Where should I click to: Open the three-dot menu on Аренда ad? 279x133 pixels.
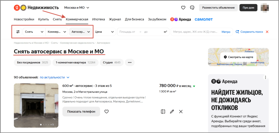pyautogui.click(x=265, y=77)
